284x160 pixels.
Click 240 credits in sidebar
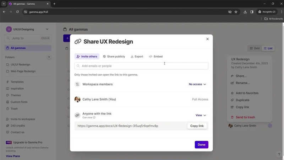coord(18,126)
